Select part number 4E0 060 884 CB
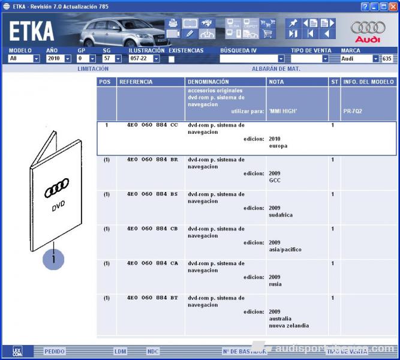 click(152, 229)
